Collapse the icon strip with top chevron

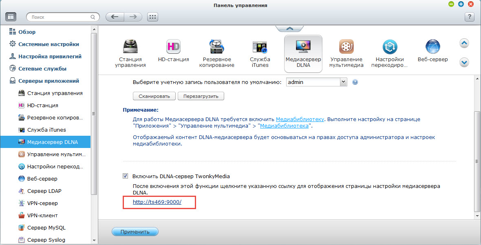[x=289, y=29]
